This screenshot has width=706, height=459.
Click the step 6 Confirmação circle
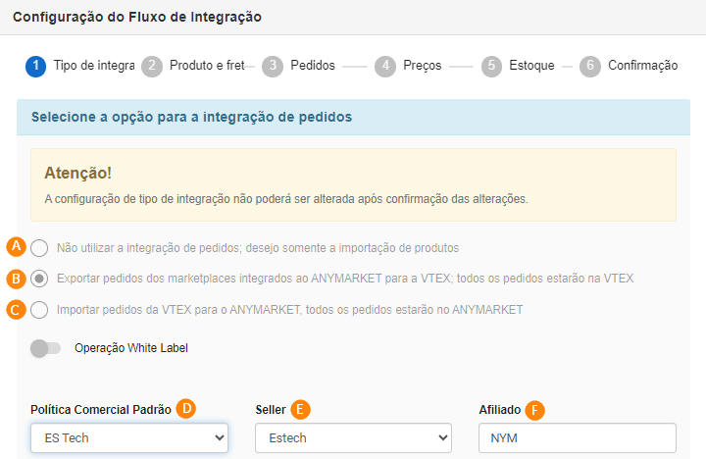tap(589, 66)
